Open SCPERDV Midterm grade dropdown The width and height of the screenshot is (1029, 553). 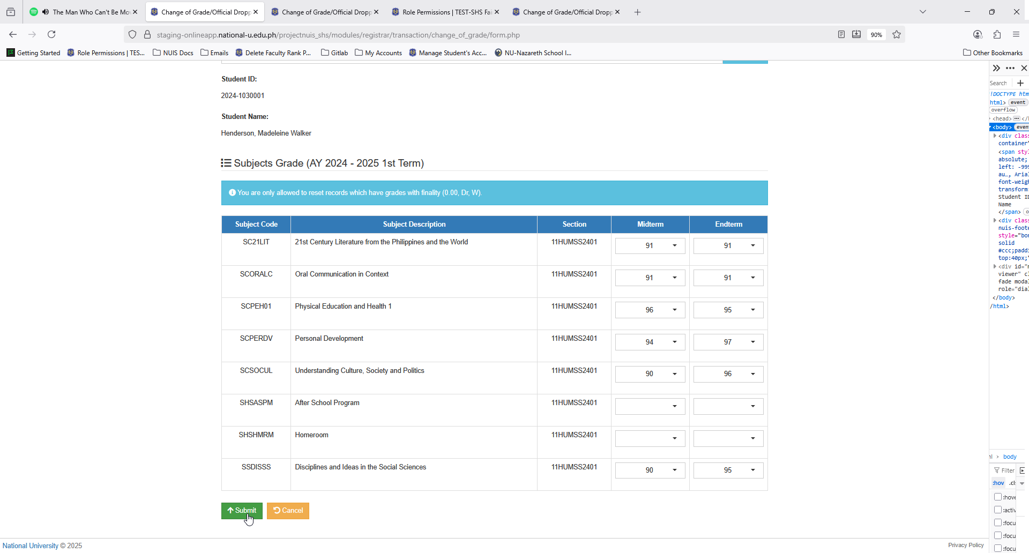click(650, 342)
